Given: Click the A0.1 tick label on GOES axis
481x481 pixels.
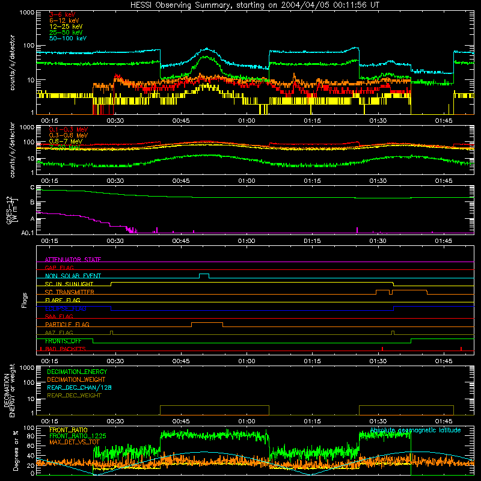Looking at the screenshot, I should (x=28, y=233).
